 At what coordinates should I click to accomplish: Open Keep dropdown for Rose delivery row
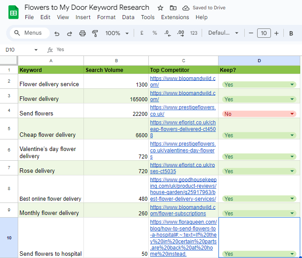point(292,171)
